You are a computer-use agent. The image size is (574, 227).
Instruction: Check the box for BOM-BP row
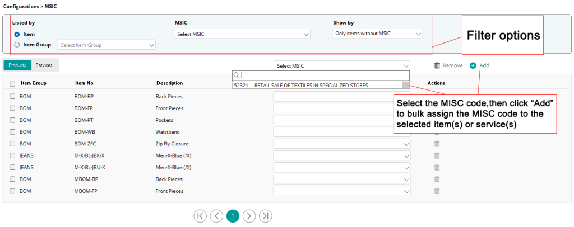click(12, 96)
